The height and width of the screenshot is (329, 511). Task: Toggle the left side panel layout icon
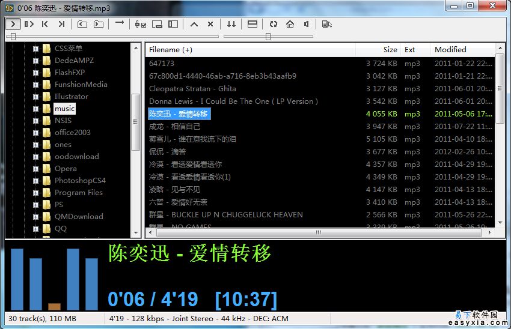173,24
